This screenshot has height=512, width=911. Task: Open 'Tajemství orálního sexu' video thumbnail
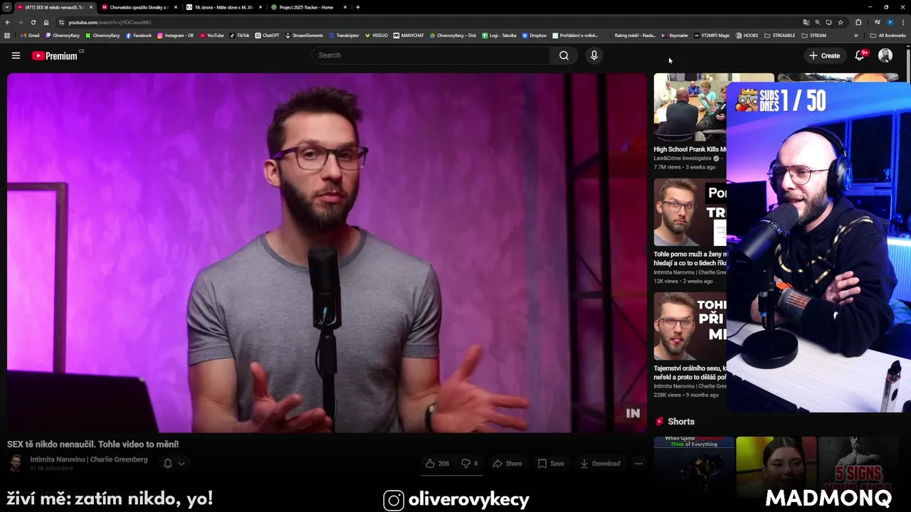click(690, 326)
